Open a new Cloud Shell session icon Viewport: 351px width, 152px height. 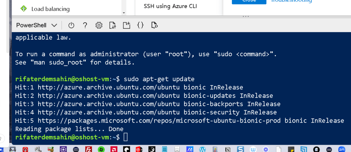(126, 25)
